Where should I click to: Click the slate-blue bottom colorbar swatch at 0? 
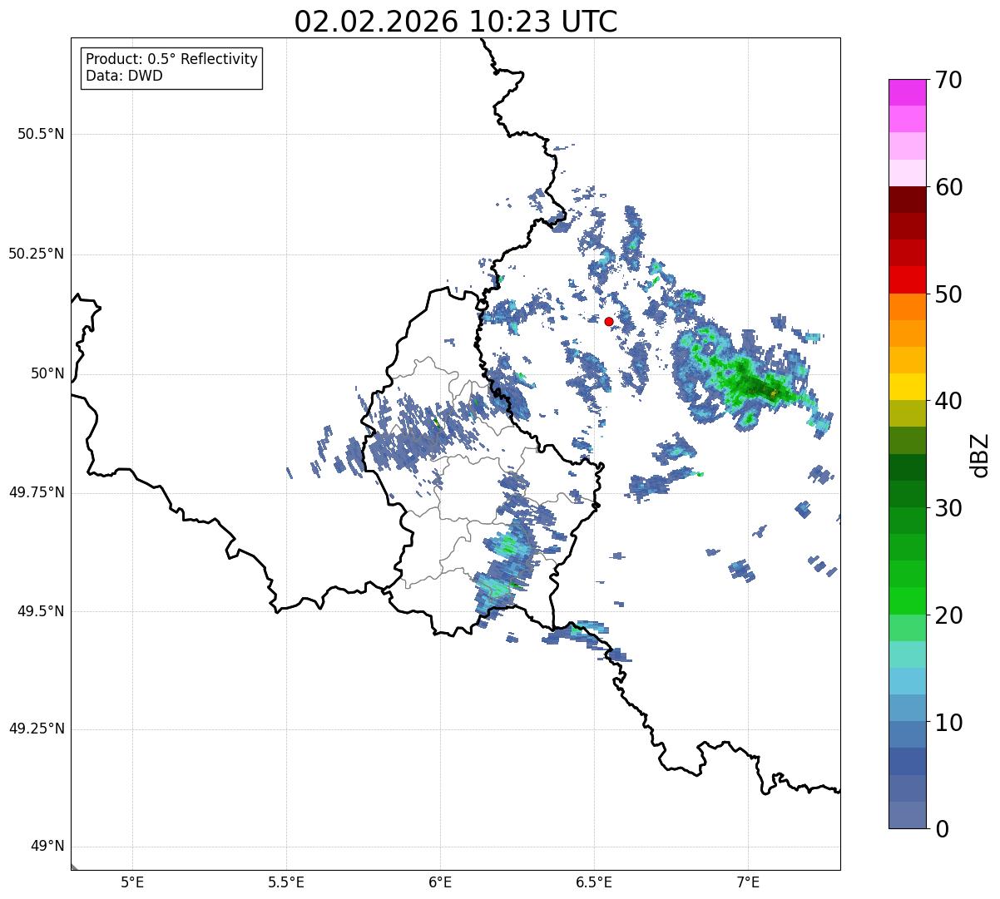907,815
